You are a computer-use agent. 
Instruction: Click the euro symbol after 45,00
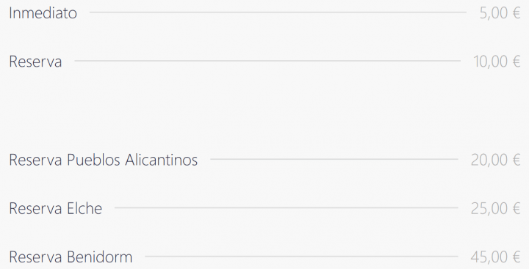517,257
